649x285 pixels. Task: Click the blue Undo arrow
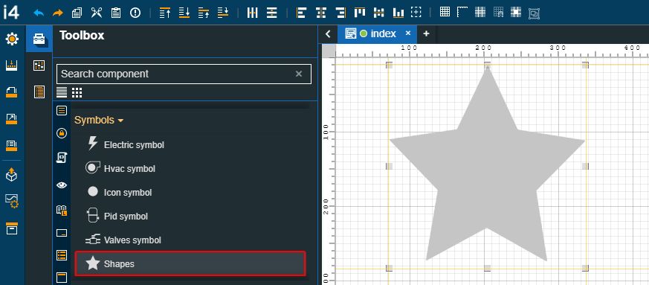tap(39, 13)
